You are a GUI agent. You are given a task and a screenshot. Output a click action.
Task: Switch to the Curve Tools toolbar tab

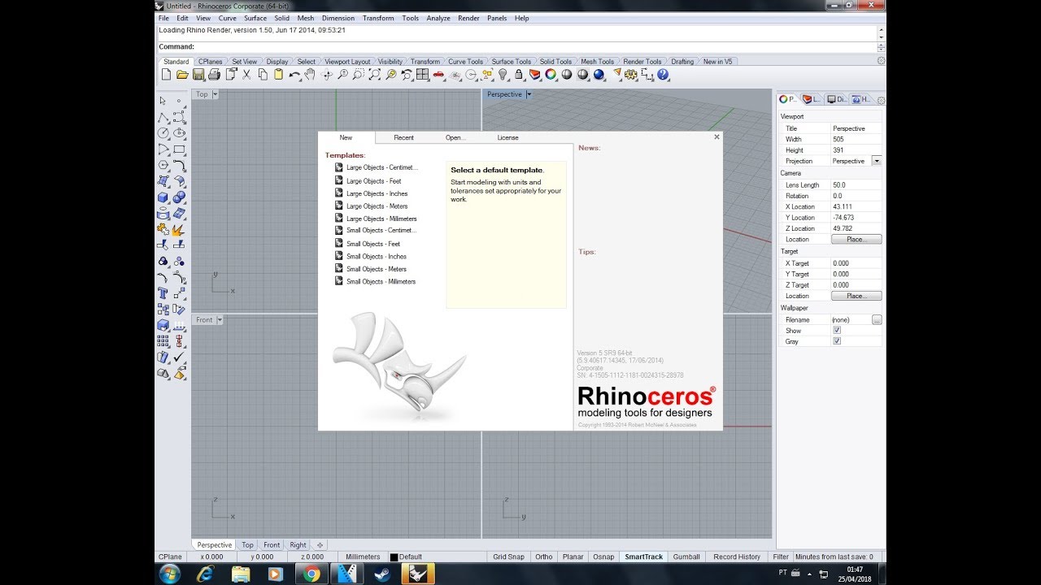coord(465,61)
